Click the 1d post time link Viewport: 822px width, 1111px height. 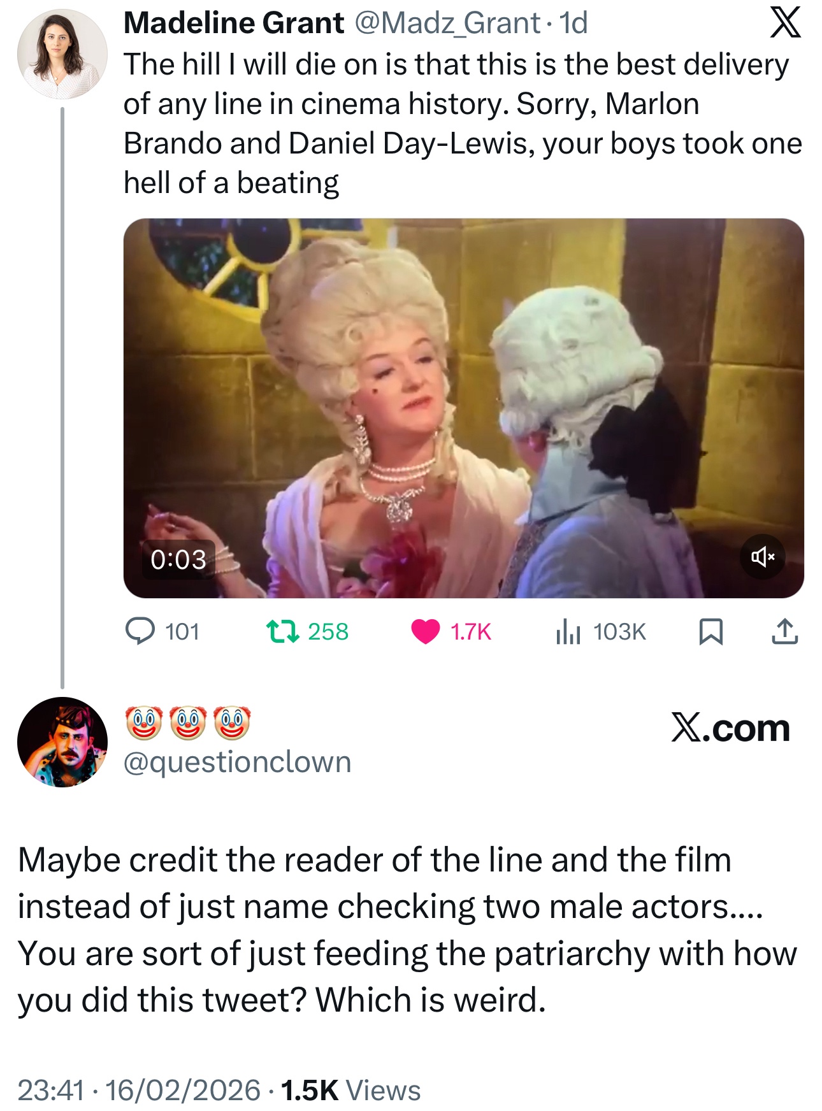pos(573,24)
